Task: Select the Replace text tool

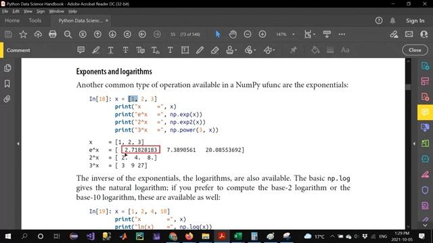Action: tap(140, 50)
